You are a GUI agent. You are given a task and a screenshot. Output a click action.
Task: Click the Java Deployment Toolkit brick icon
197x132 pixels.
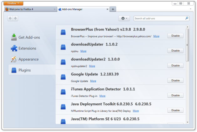pyautogui.click(x=63, y=106)
